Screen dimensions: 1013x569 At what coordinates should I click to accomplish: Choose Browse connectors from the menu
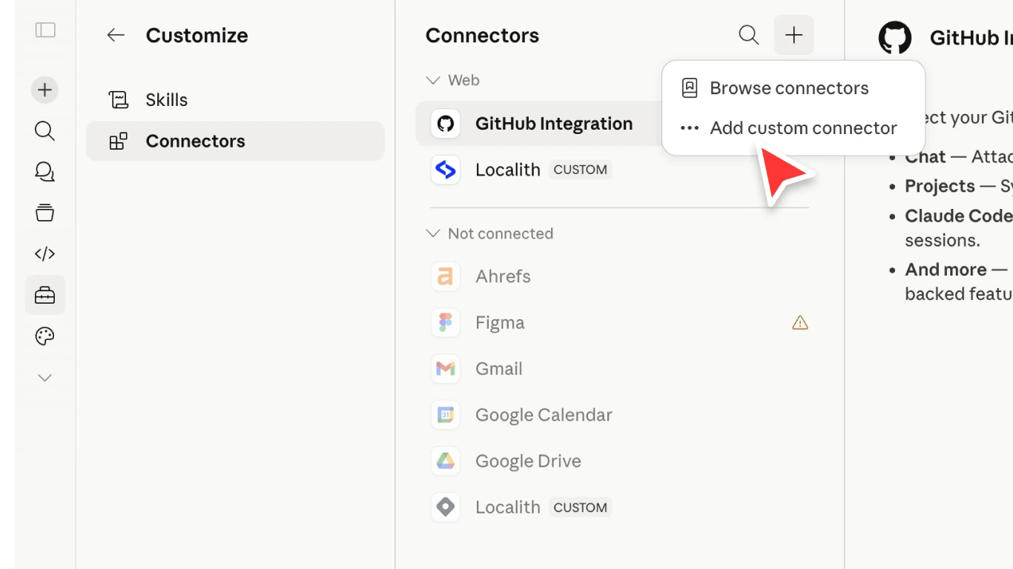coord(789,87)
